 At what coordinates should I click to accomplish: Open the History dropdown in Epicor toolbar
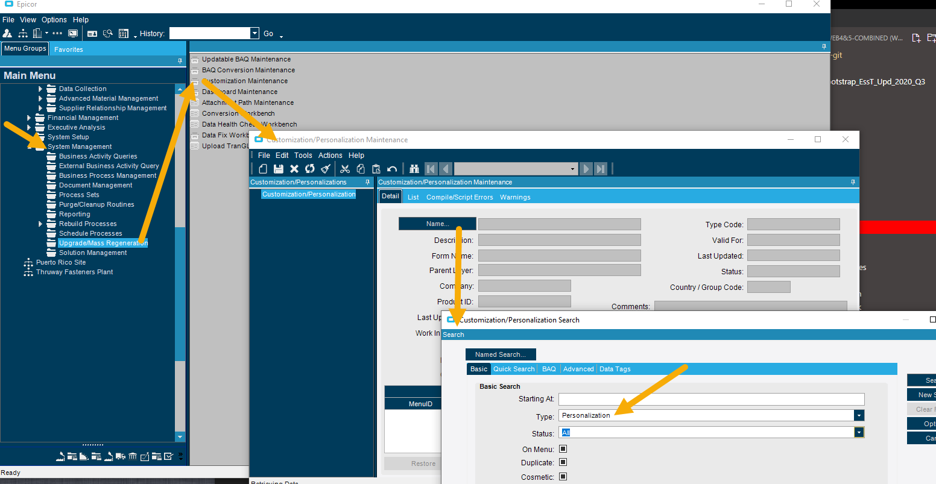pos(255,34)
